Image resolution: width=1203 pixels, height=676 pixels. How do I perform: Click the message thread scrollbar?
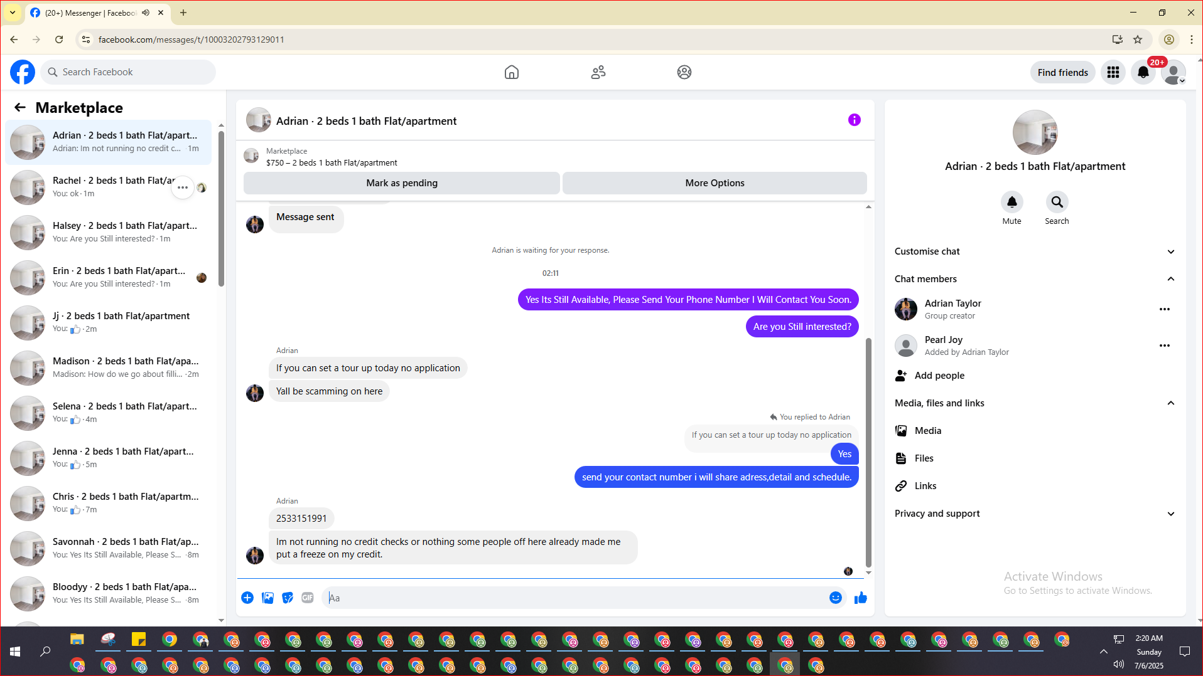[x=868, y=452]
